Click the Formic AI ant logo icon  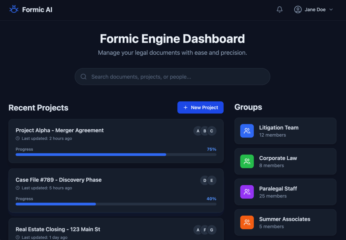(x=14, y=9)
